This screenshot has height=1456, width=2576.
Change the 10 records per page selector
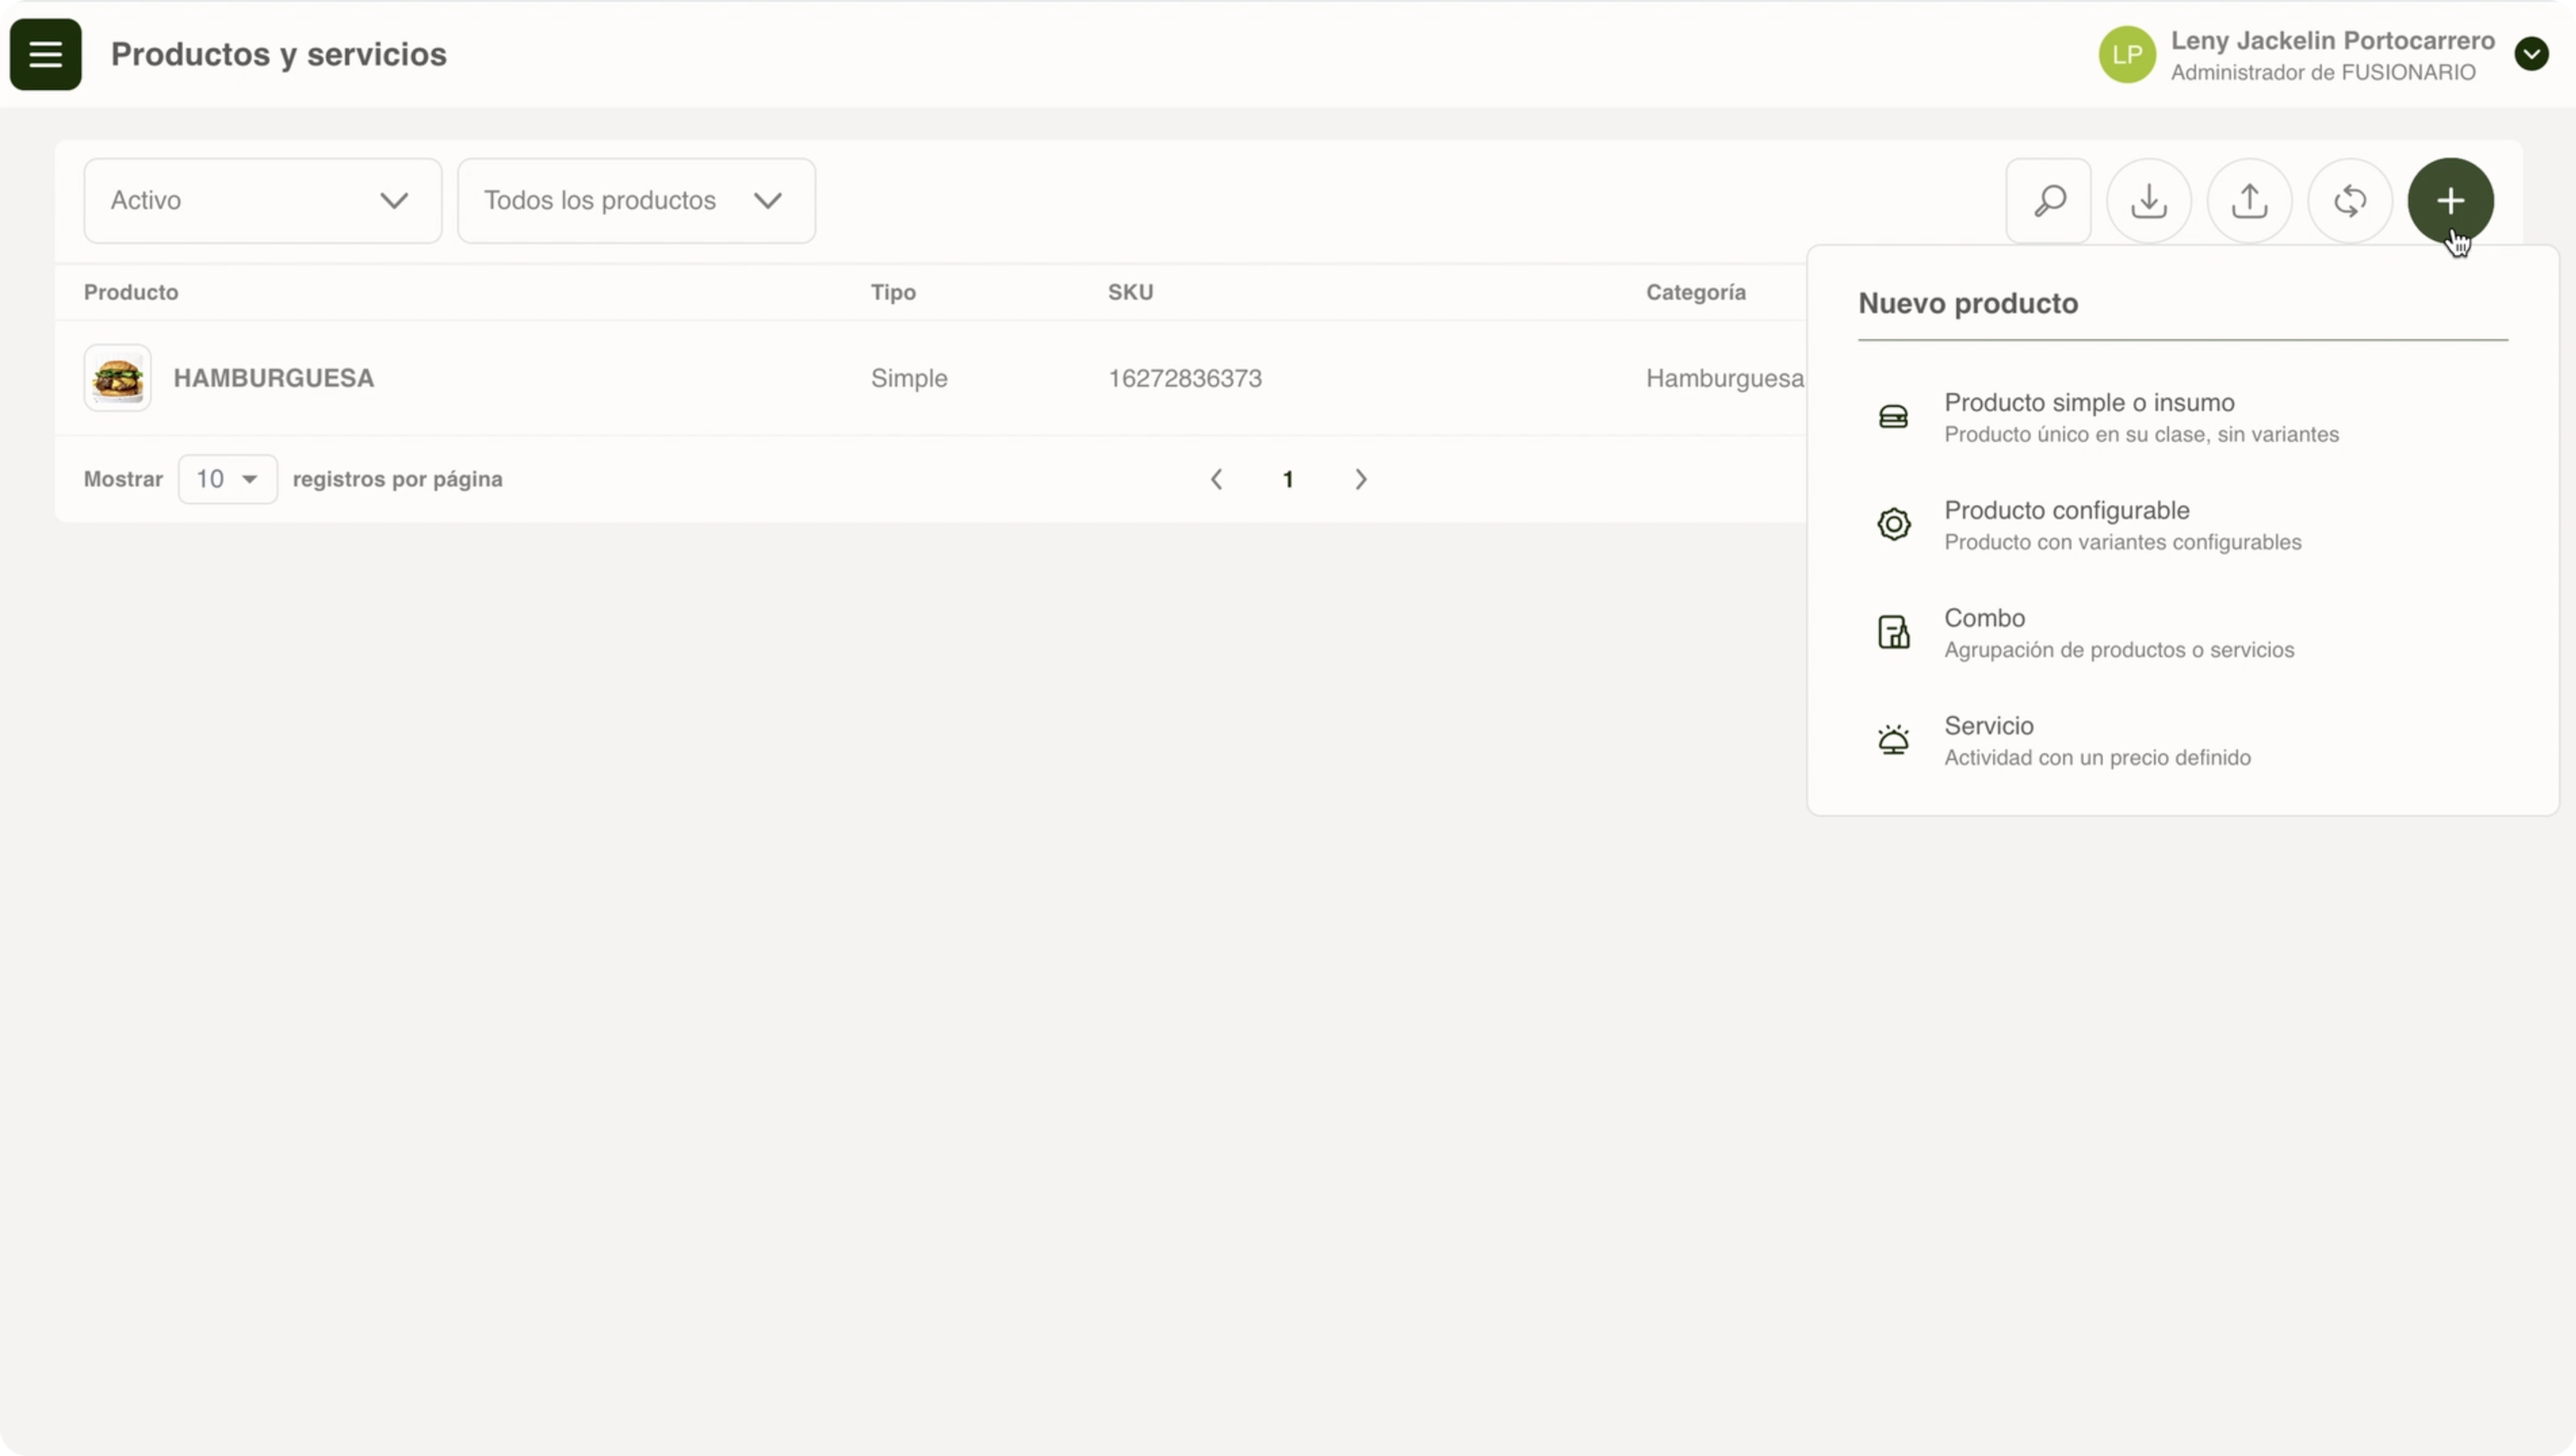coord(227,479)
